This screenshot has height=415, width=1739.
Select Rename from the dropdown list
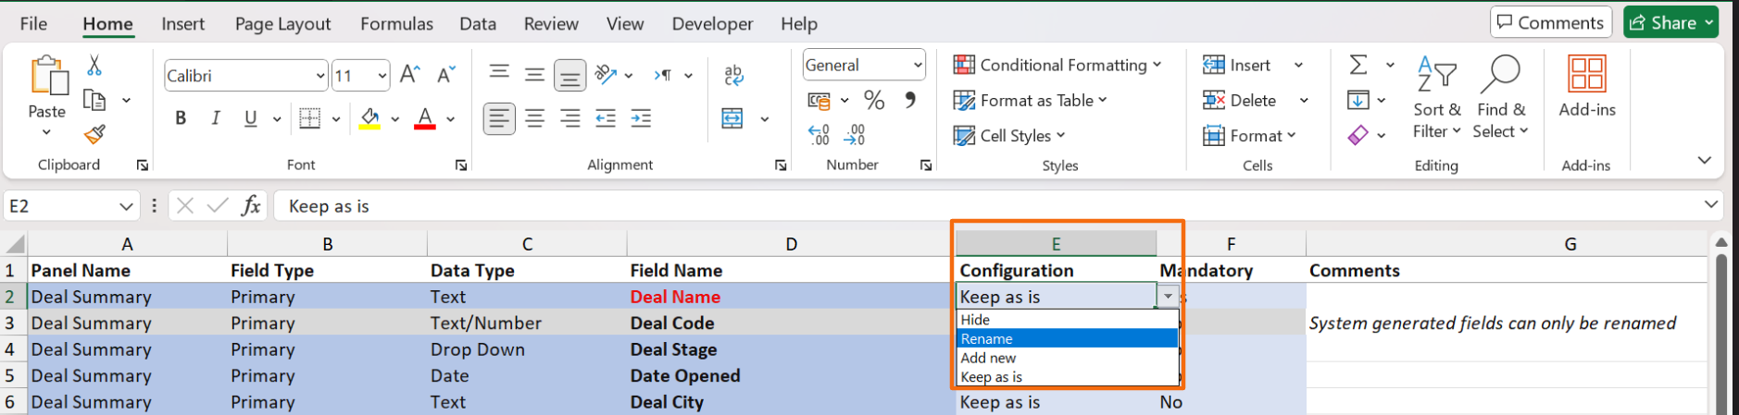[1065, 339]
